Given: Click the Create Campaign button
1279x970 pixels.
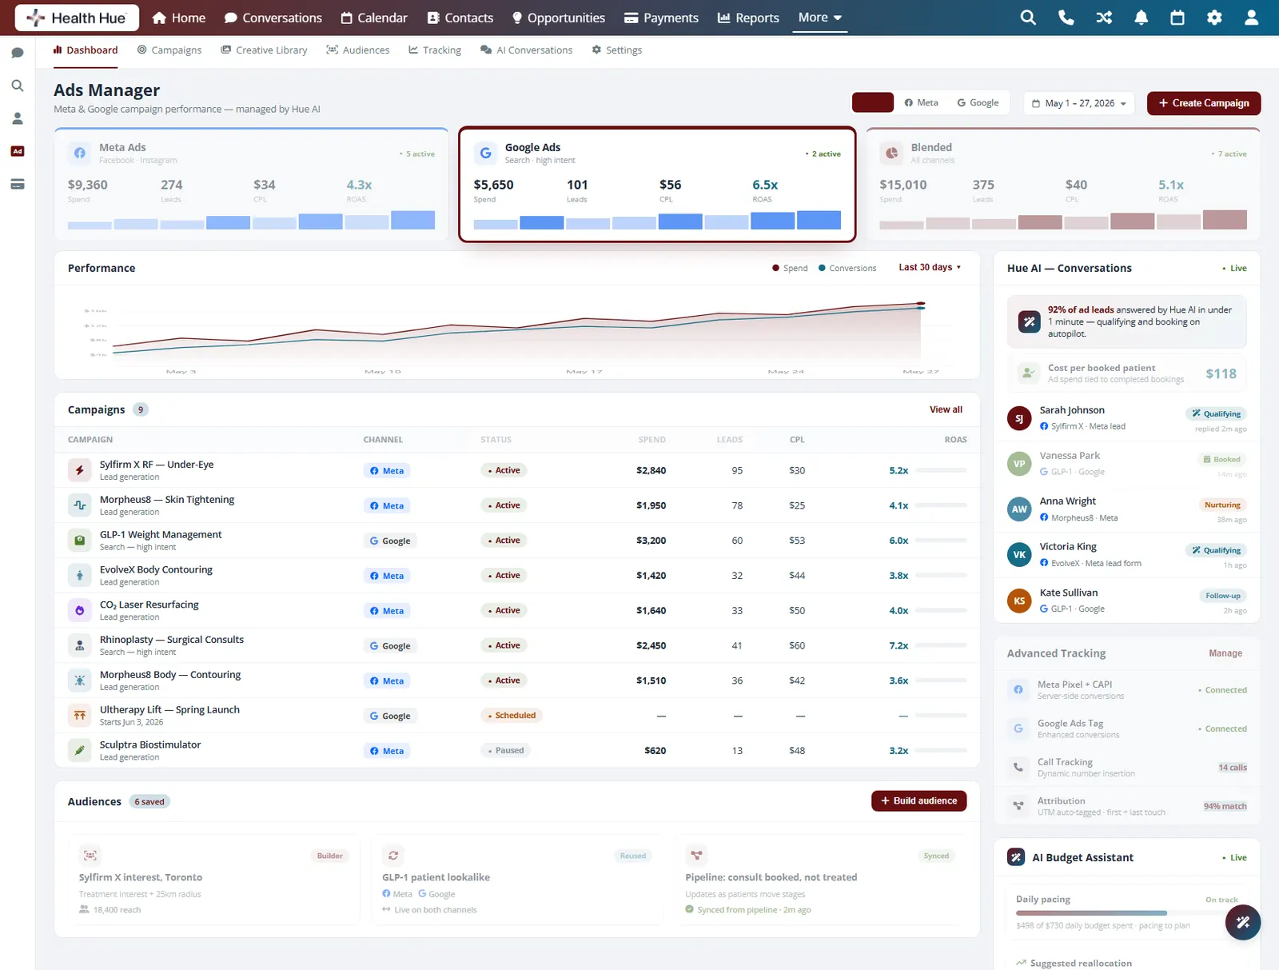Looking at the screenshot, I should (x=1204, y=103).
